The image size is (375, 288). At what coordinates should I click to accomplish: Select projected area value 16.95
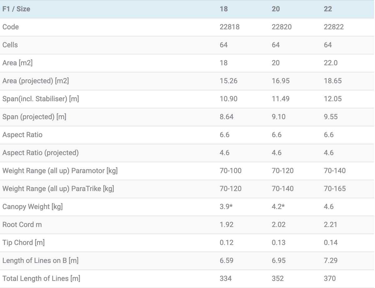click(x=281, y=81)
